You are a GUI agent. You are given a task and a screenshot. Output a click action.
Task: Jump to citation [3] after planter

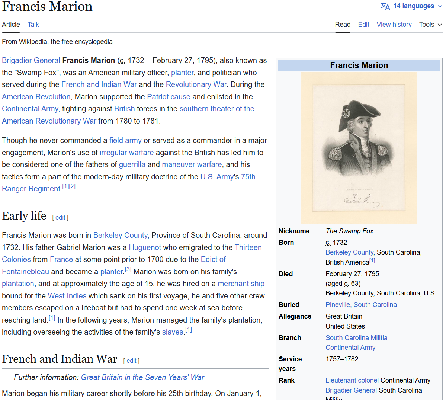(128, 269)
